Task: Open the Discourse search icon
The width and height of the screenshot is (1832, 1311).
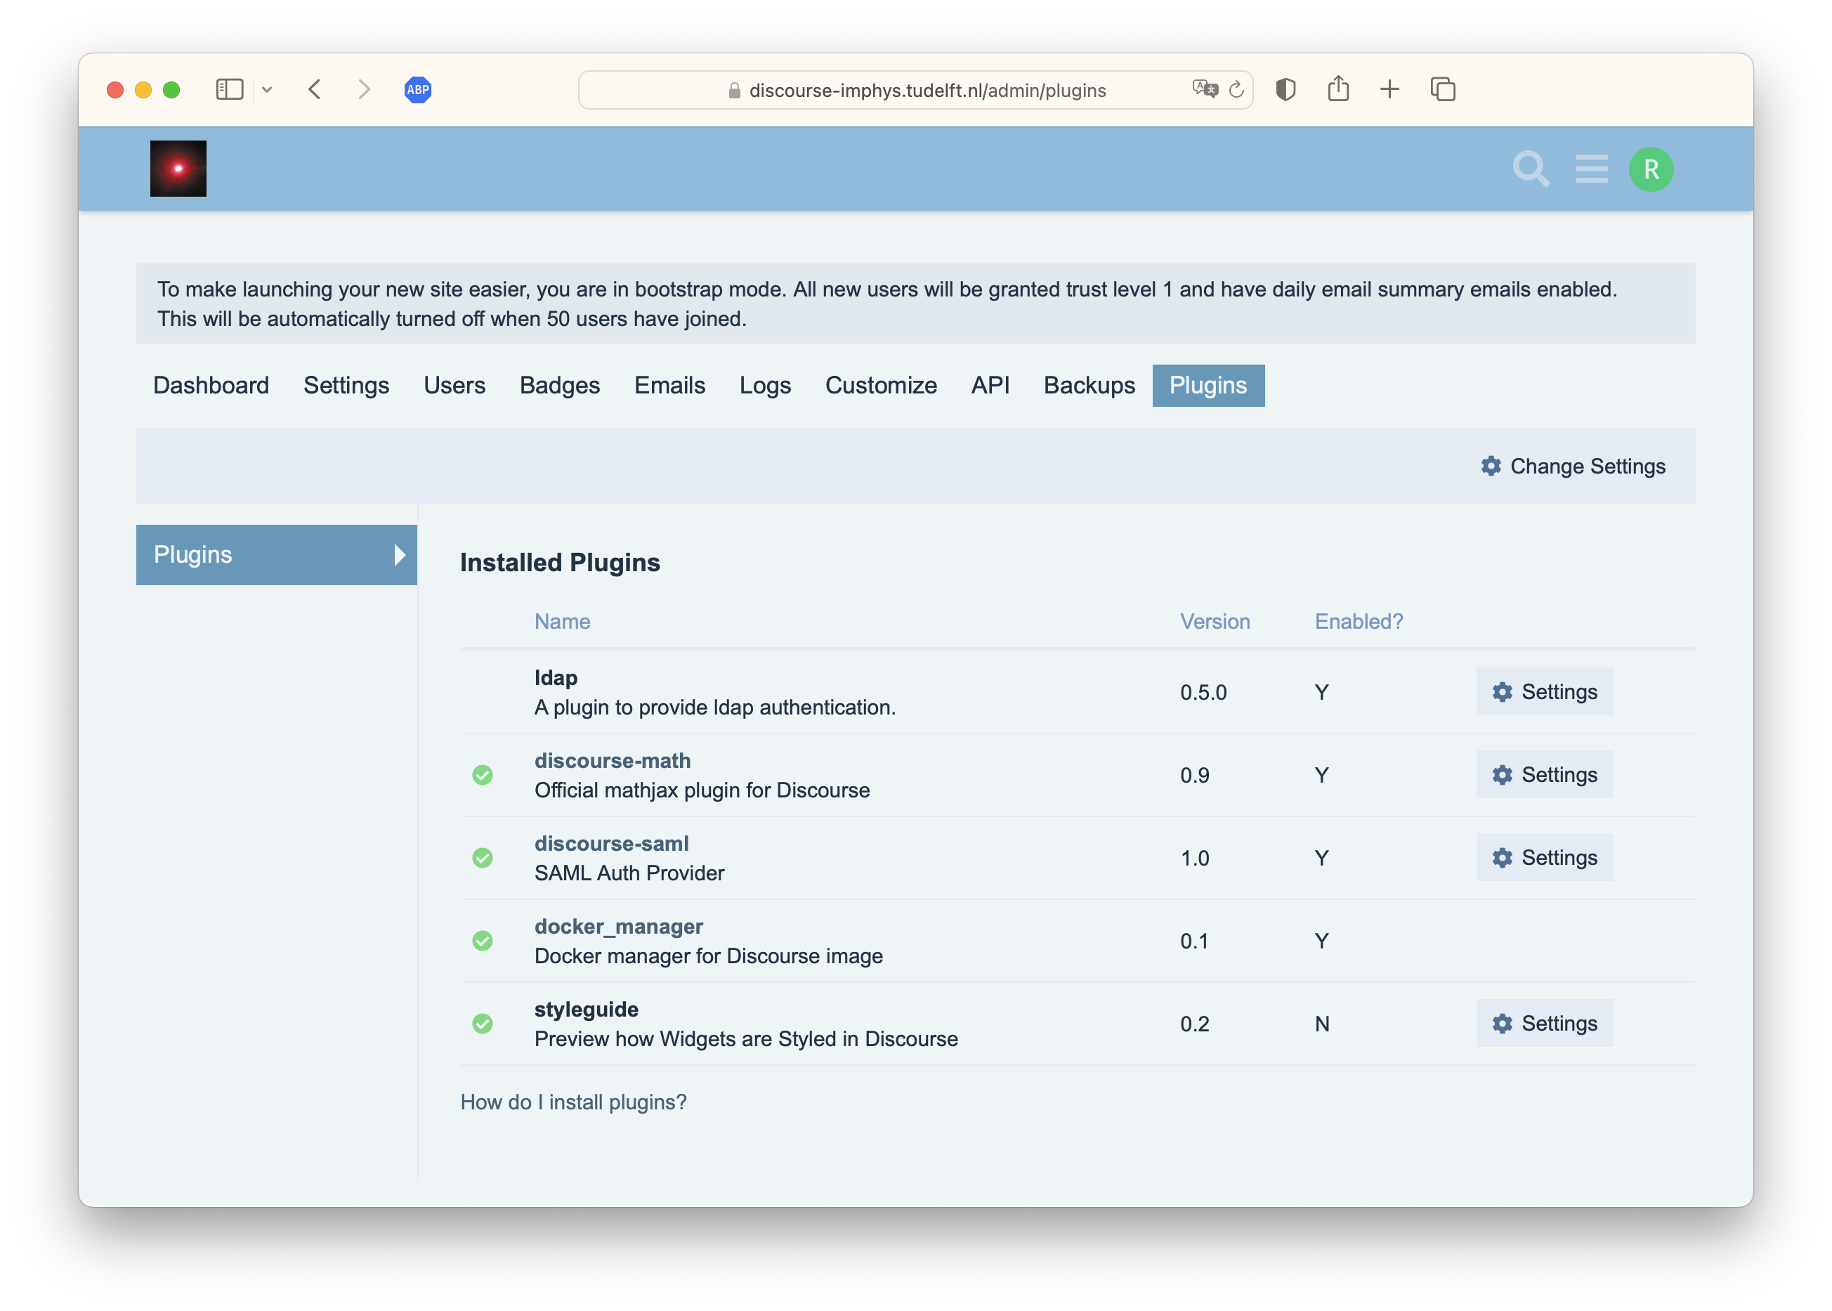Action: coord(1529,169)
